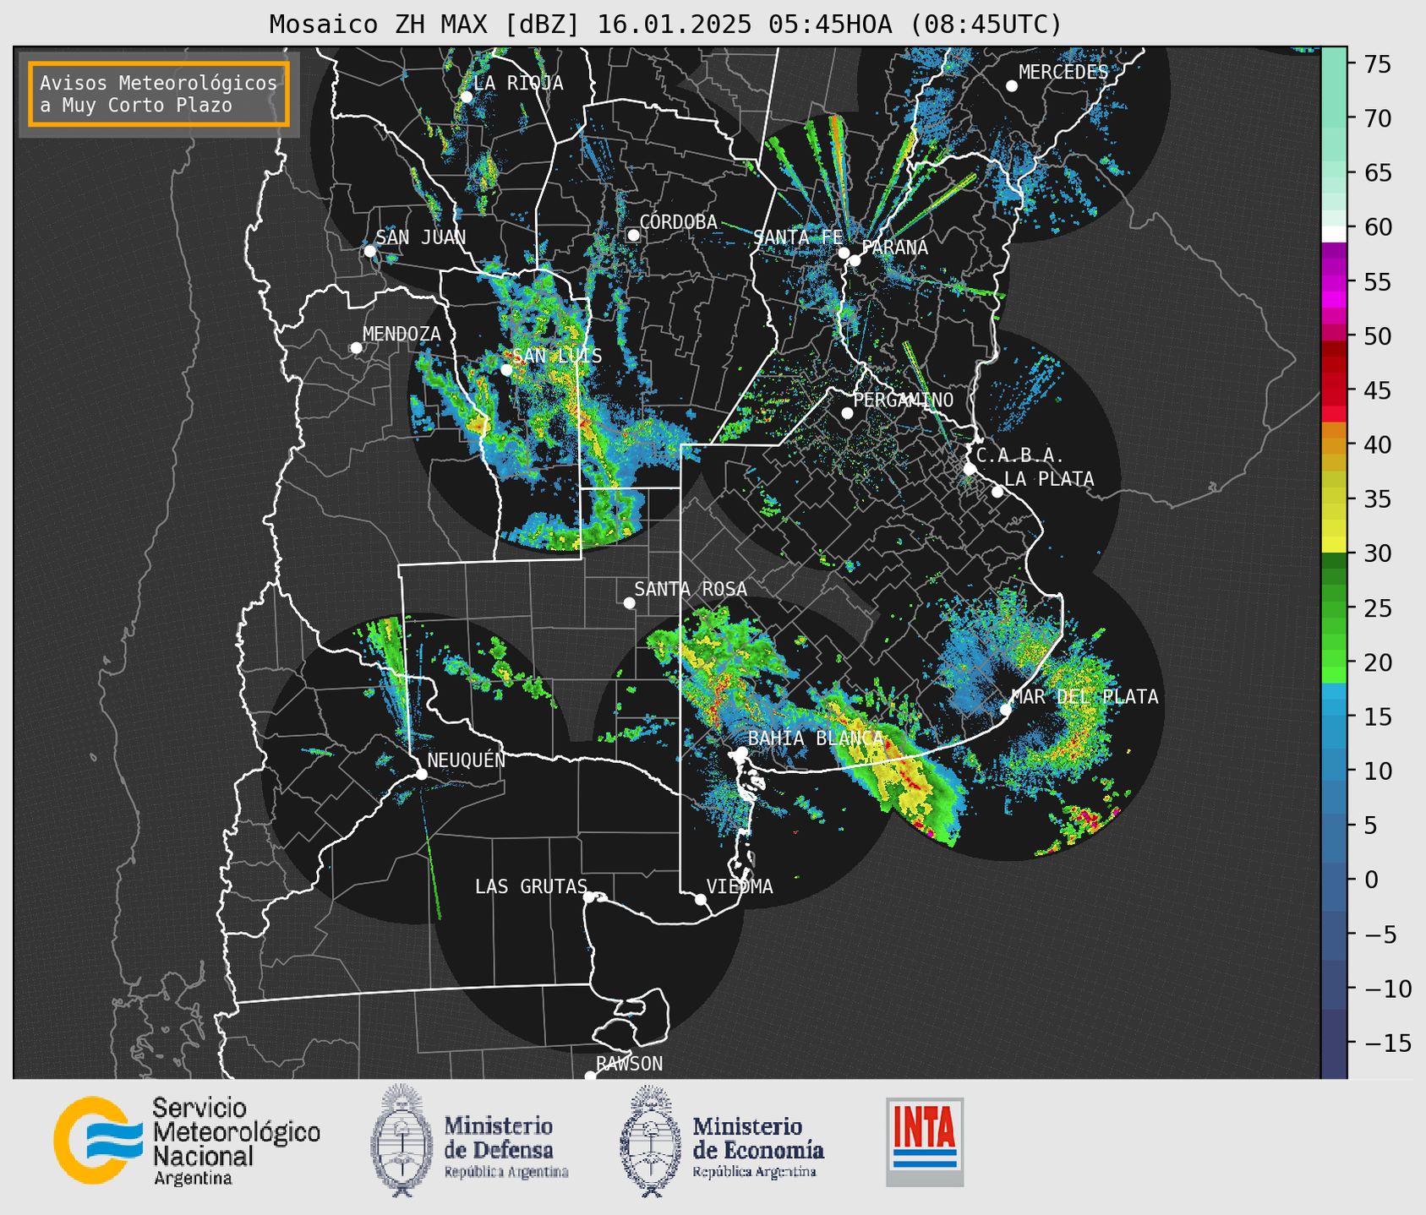The image size is (1426, 1215).
Task: Click the La Plata city marker dot
Action: point(997,492)
